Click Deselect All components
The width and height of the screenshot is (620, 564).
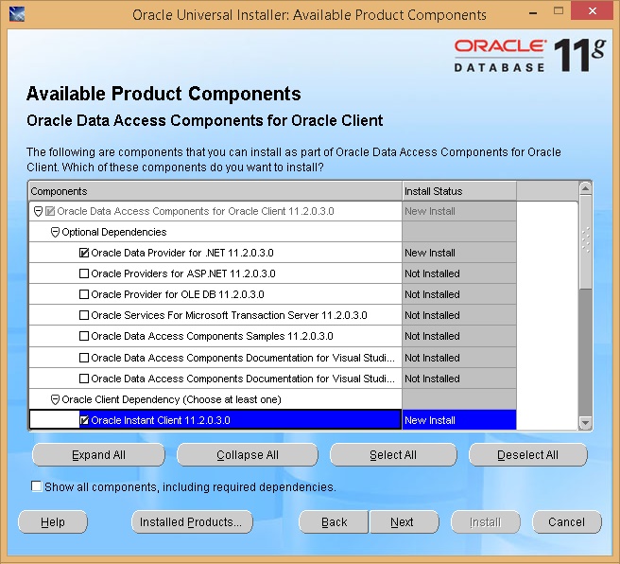(528, 455)
